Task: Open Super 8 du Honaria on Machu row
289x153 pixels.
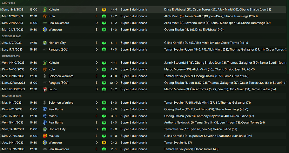Action: [x=134, y=116]
